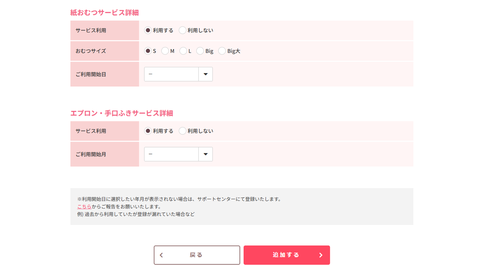Screen dimensions: 481x271
Task: Select 利用しない for 紙おむつ service
Action: [x=183, y=30]
